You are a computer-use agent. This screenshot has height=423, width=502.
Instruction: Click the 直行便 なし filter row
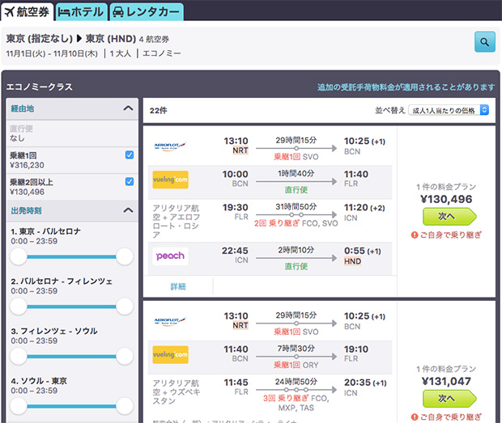[x=72, y=133]
